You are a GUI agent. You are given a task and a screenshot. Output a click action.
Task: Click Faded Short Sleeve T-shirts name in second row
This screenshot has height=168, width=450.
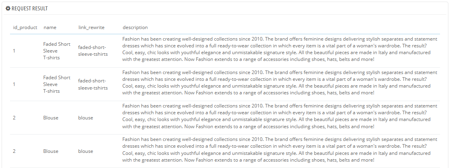click(x=57, y=84)
